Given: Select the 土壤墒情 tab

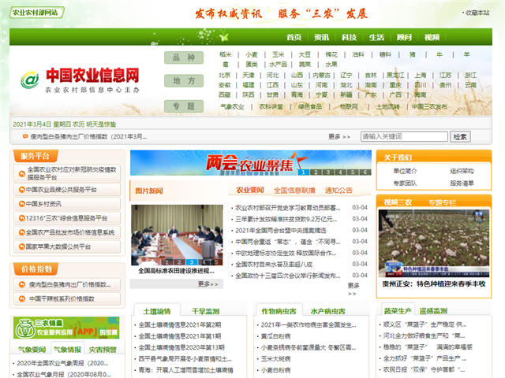Looking at the screenshot, I should point(157,311).
